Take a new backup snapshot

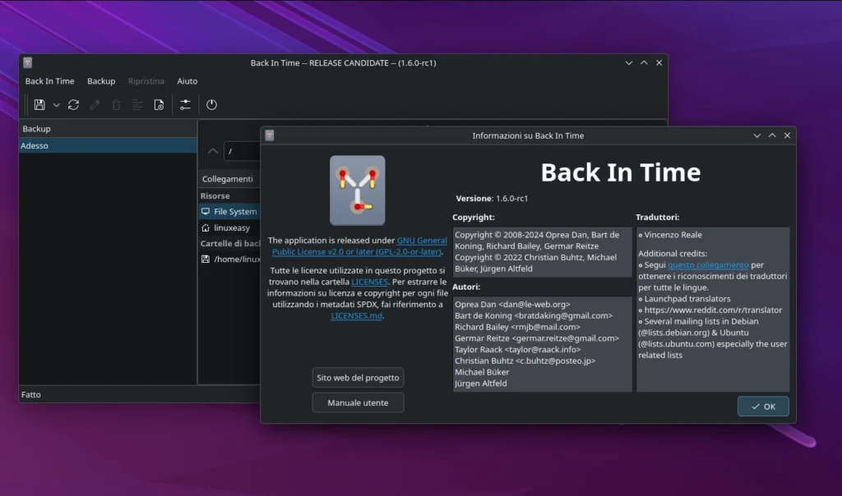pyautogui.click(x=39, y=104)
